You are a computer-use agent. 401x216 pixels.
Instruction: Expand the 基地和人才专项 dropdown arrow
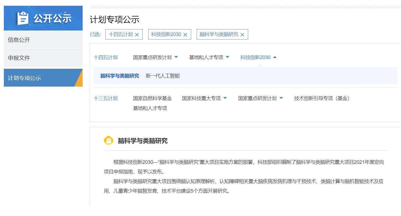coord(227,57)
